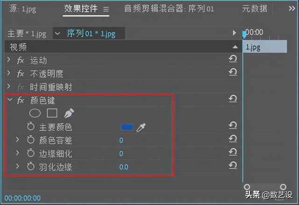The height and width of the screenshot is (205, 299).
Task: Reset the 颜色键 effect
Action: [232, 99]
